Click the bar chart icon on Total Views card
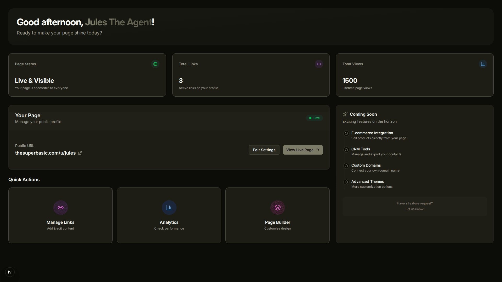The width and height of the screenshot is (502, 282). tap(482, 64)
